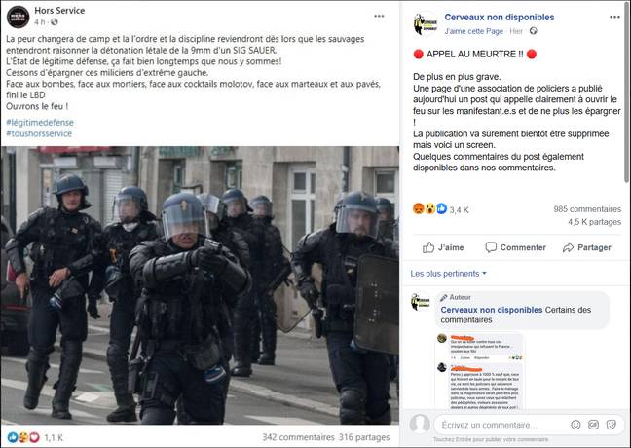The image size is (631, 448).
Task: Click the Hors Service profile avatar
Action: click(19, 17)
